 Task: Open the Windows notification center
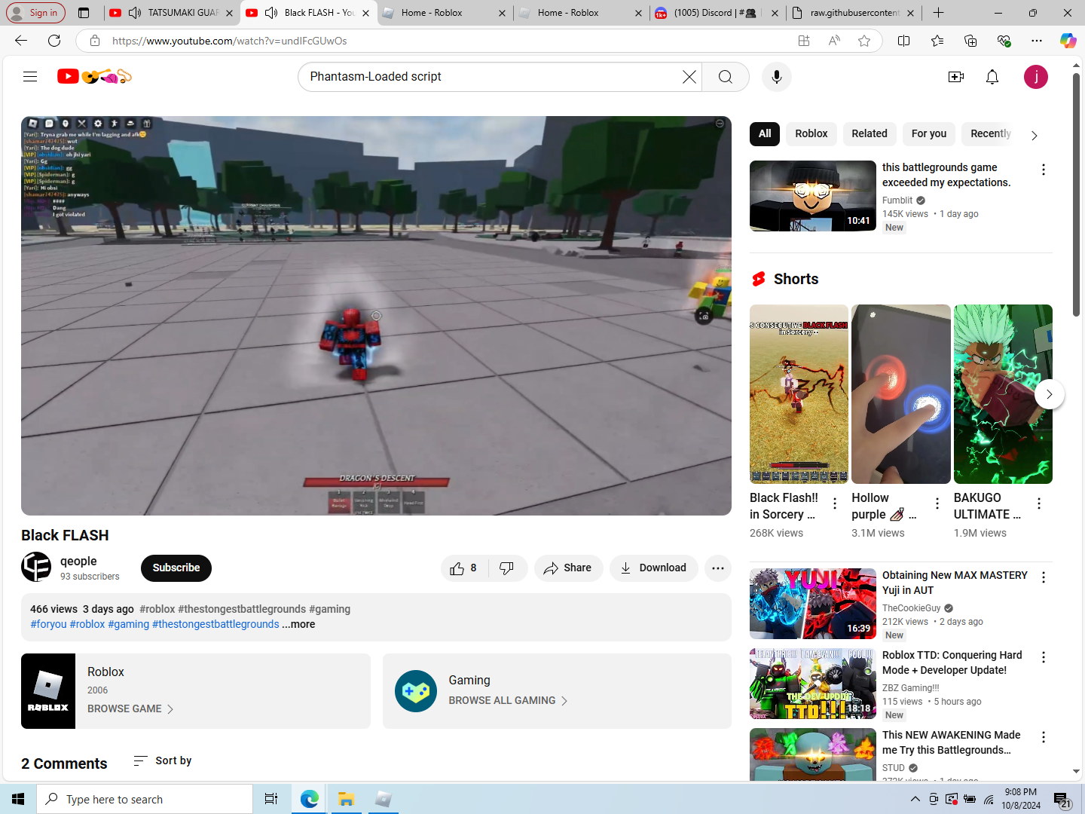(x=1062, y=799)
